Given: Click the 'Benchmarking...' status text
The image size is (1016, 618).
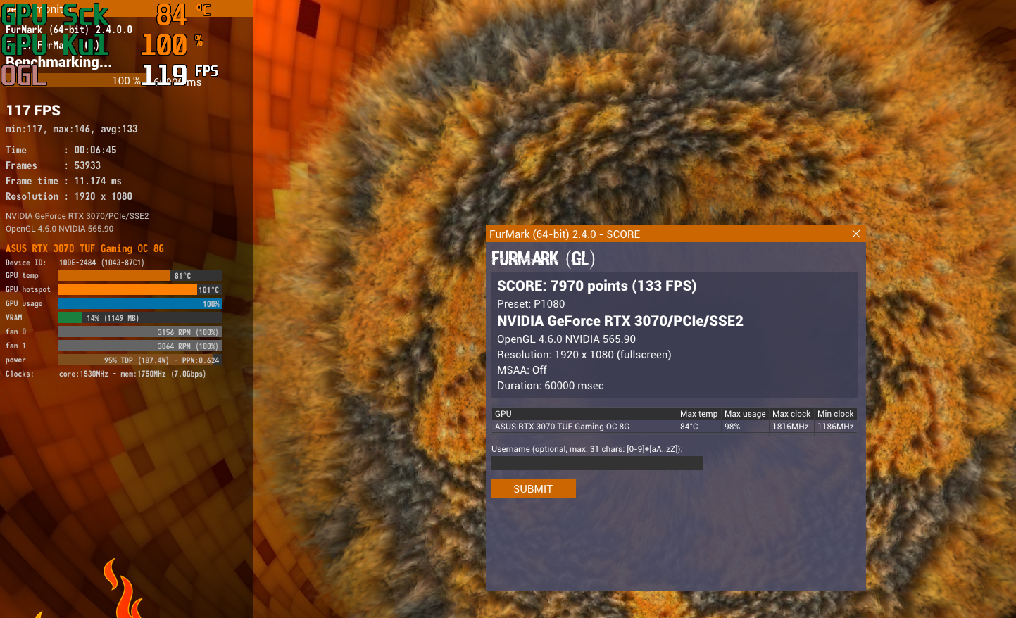Looking at the screenshot, I should click(58, 62).
